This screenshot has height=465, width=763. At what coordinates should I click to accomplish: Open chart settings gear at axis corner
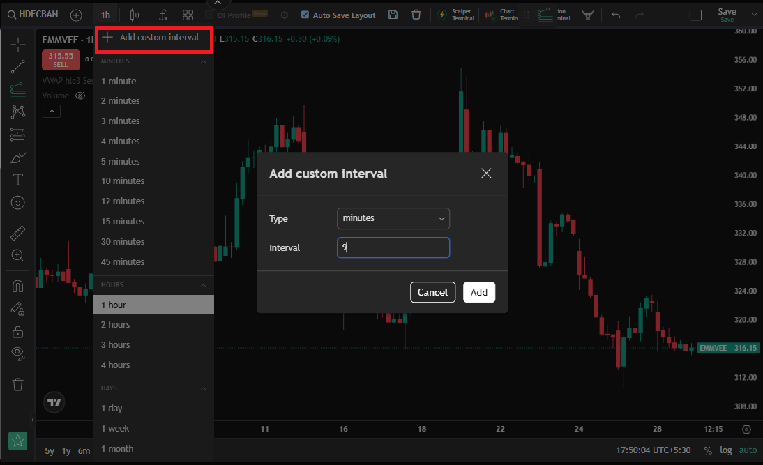click(746, 429)
